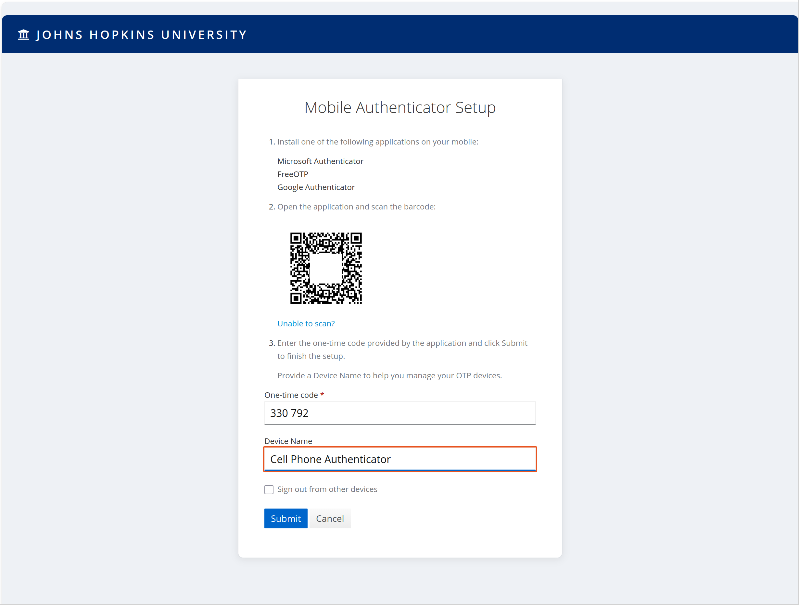799x605 pixels.
Task: Click the 'Device Name' field label
Action: coord(288,441)
